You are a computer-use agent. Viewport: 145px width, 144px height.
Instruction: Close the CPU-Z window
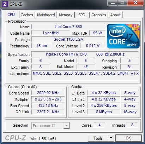[135, 3]
